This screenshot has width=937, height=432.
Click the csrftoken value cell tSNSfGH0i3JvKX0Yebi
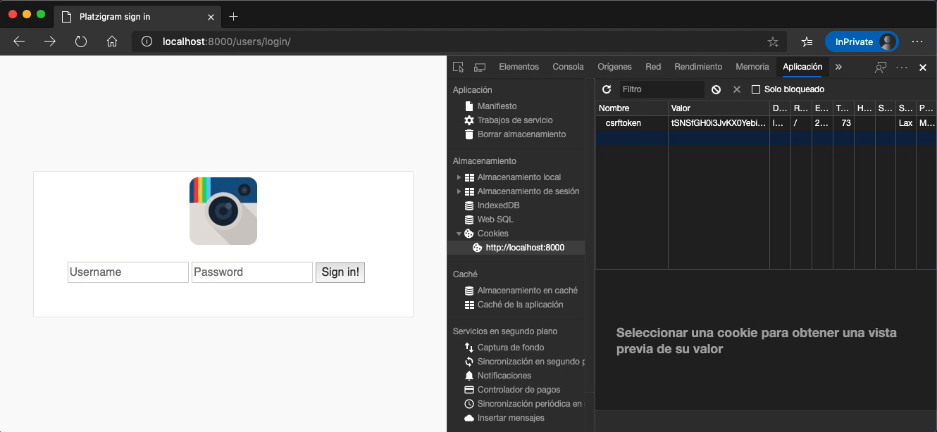pyautogui.click(x=719, y=123)
